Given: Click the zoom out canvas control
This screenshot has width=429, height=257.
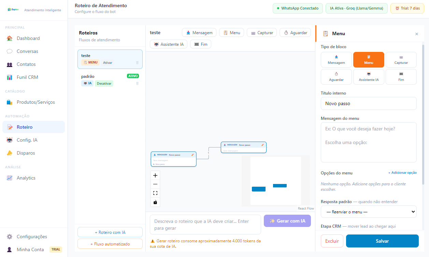Looking at the screenshot, I should (155, 184).
